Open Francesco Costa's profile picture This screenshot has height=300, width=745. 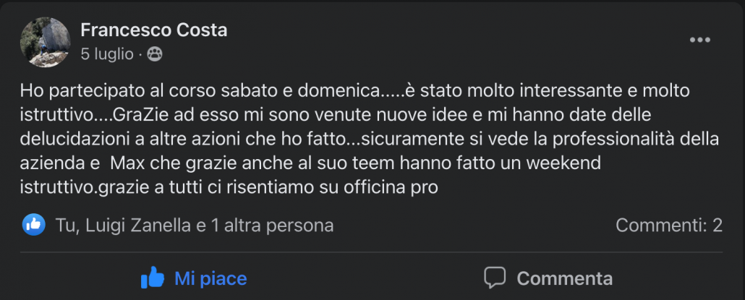click(44, 40)
